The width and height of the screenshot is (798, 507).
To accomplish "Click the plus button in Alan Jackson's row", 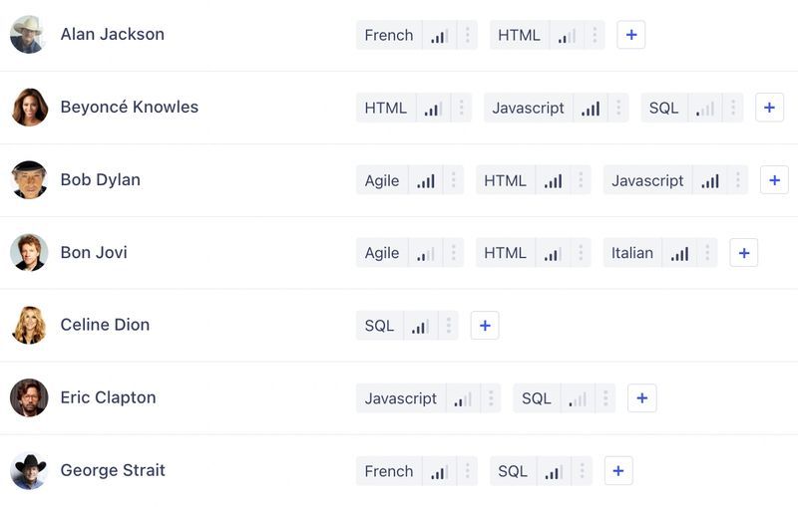I will [x=630, y=35].
